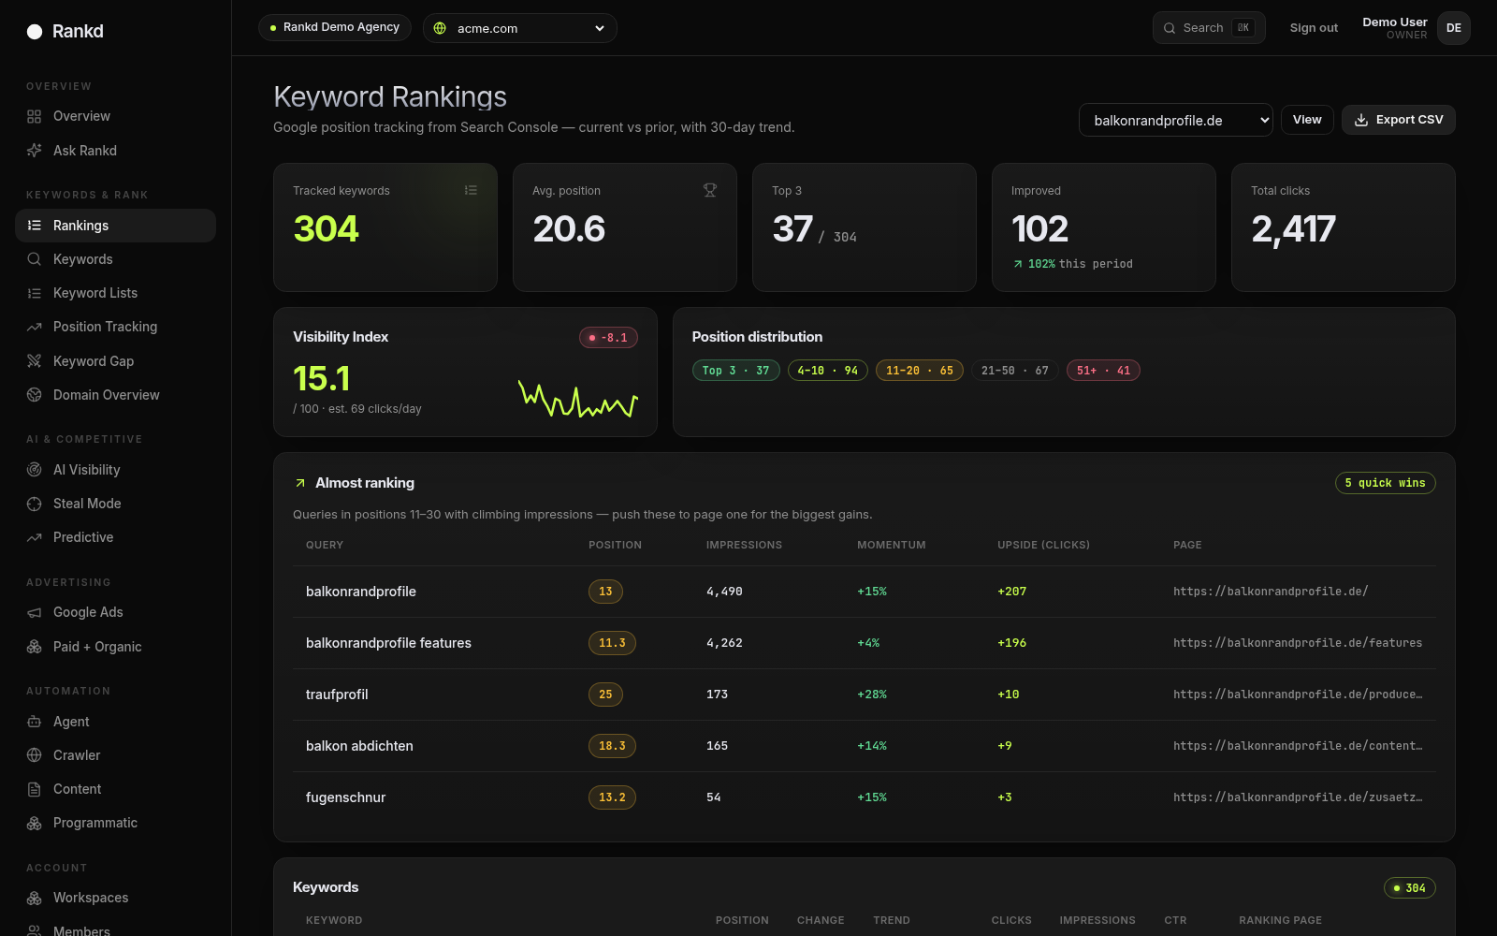Viewport: 1497px width, 936px height.
Task: Click the Total clicks value 2,417
Action: 1293,229
